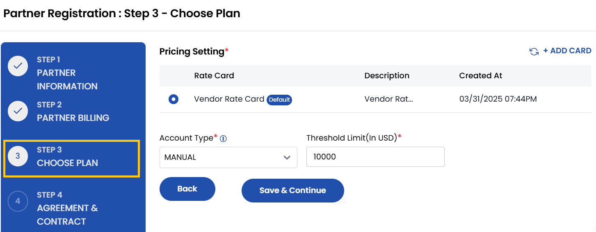Click Save & Continue

[x=292, y=191]
